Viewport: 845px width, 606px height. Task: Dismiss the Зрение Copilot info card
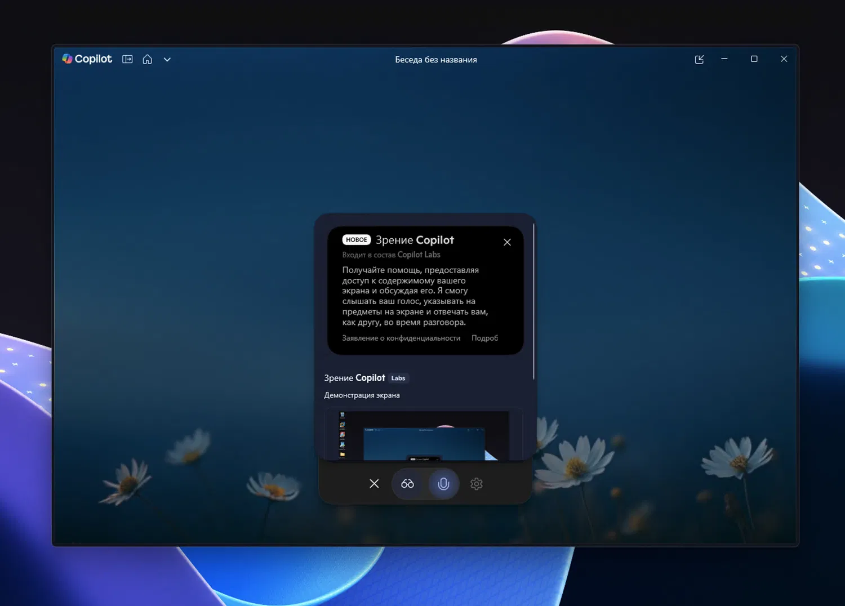(x=507, y=242)
